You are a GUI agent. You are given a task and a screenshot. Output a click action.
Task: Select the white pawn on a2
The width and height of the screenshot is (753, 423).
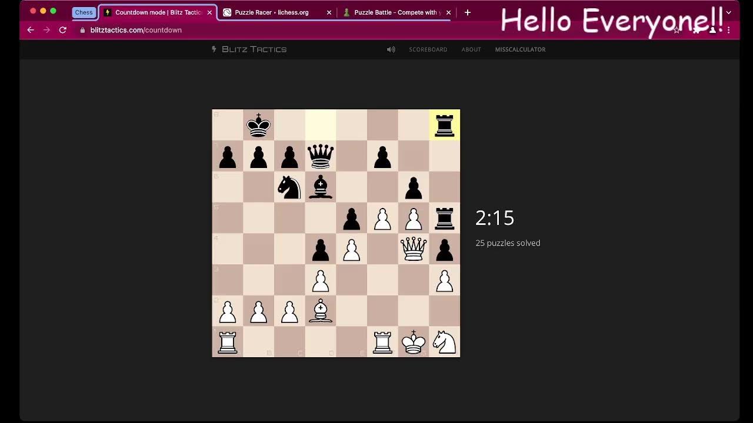click(x=228, y=311)
